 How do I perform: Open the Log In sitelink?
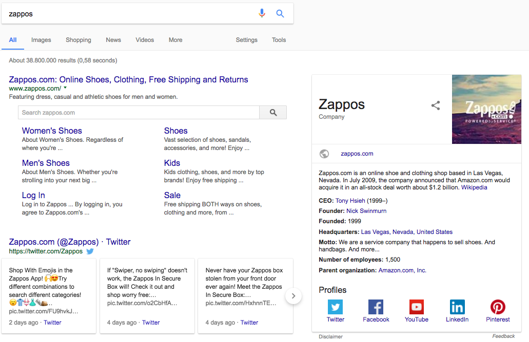point(33,195)
